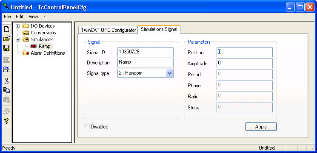Click the New document toolbar icon
The image size is (317, 153).
[x=7, y=29]
